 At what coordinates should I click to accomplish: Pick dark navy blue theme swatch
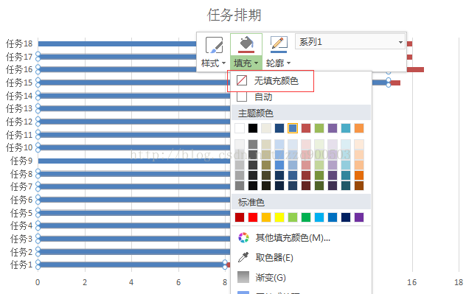tap(279, 128)
